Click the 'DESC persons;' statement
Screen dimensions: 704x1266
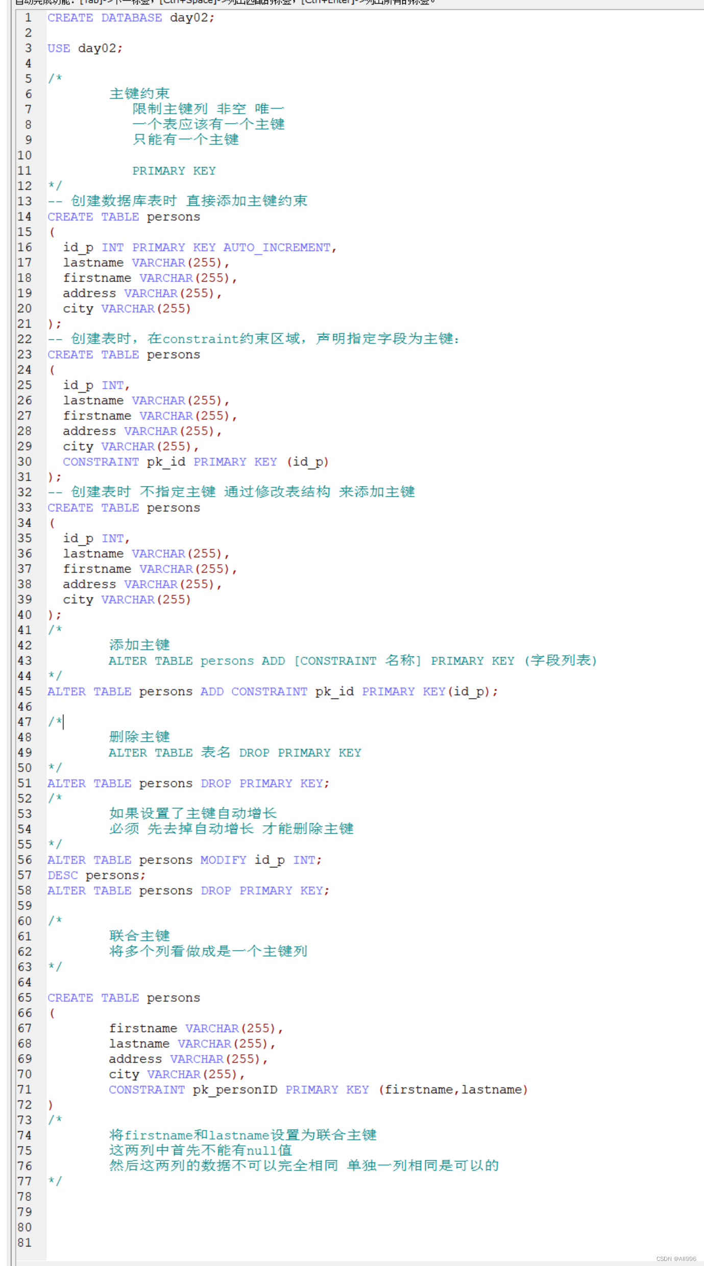pyautogui.click(x=96, y=875)
